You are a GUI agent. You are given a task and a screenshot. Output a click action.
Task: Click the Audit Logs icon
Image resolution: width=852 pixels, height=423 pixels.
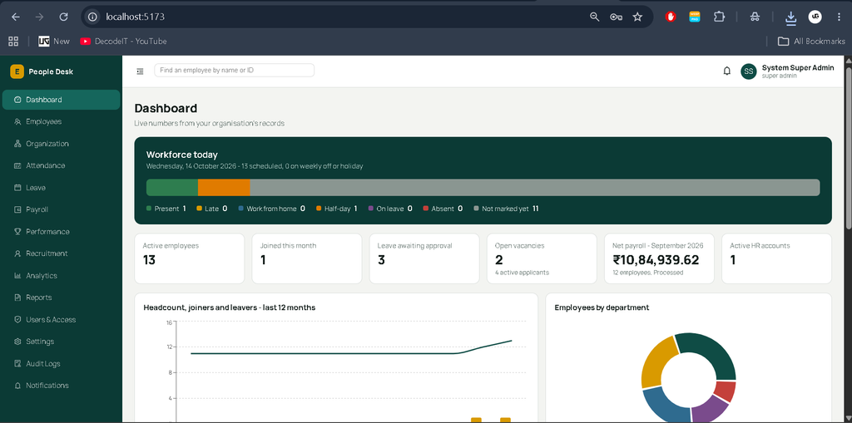(17, 364)
